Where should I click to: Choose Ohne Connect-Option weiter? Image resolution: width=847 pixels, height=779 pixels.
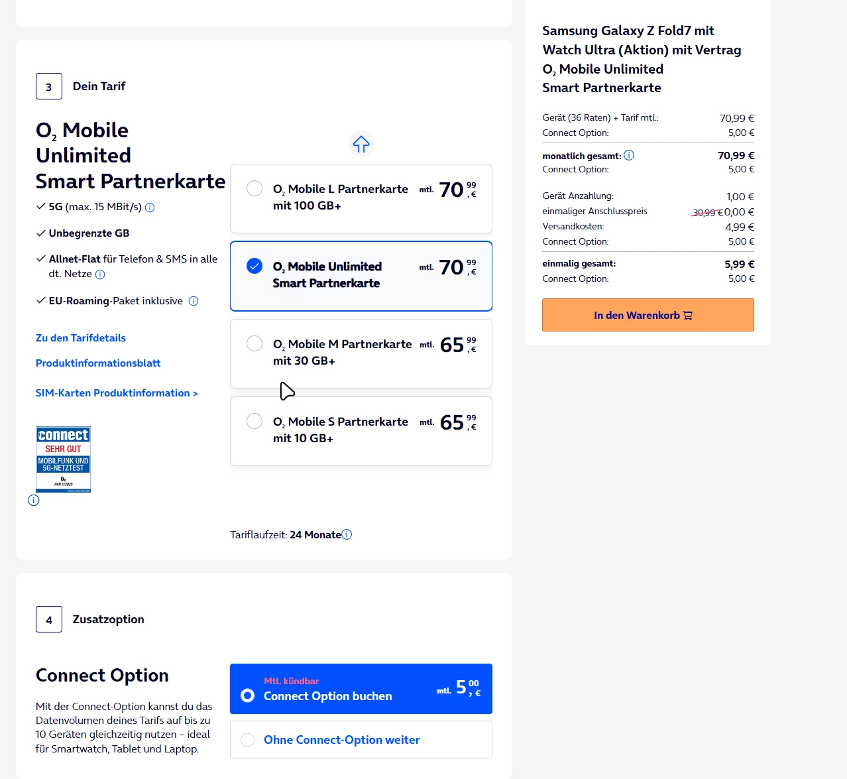point(248,740)
